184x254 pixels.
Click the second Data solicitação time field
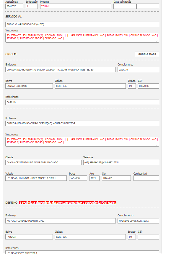click(148, 6)
